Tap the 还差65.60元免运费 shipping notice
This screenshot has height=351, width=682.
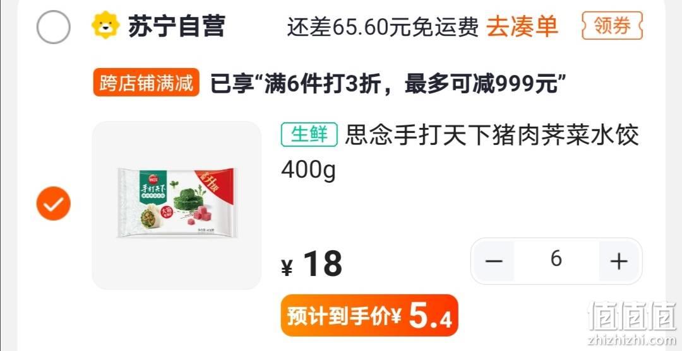[383, 27]
